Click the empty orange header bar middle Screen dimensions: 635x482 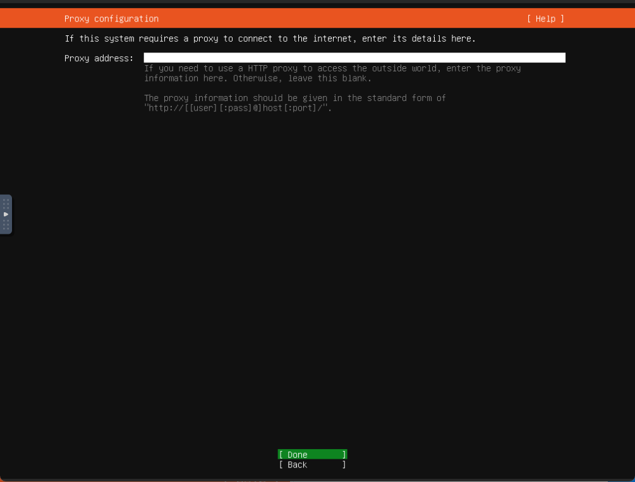341,19
